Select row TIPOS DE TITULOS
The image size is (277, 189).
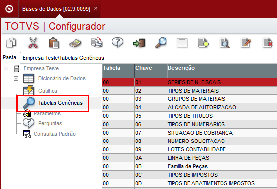pos(190,116)
